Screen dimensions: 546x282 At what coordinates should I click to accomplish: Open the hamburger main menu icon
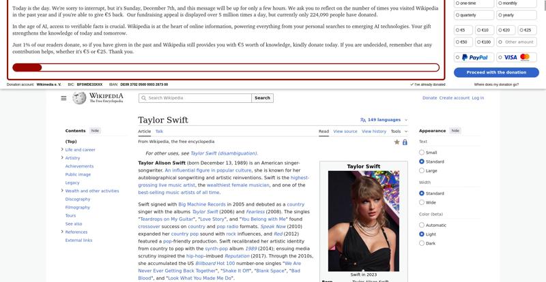pyautogui.click(x=63, y=98)
